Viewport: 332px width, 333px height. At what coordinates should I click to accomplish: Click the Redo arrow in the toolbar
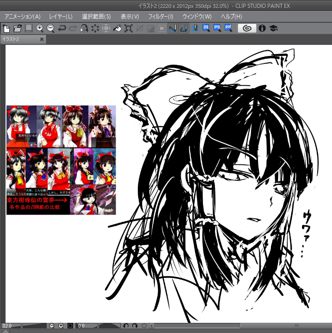tap(73, 28)
